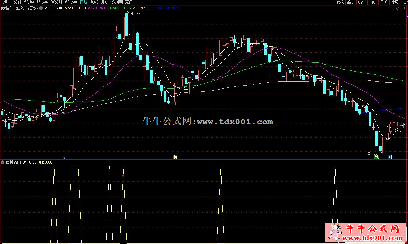Viewport: 408px width, 244px height.
Task: Click the 藏格矿业(日线.前复权) title
Action: click(x=19, y=8)
